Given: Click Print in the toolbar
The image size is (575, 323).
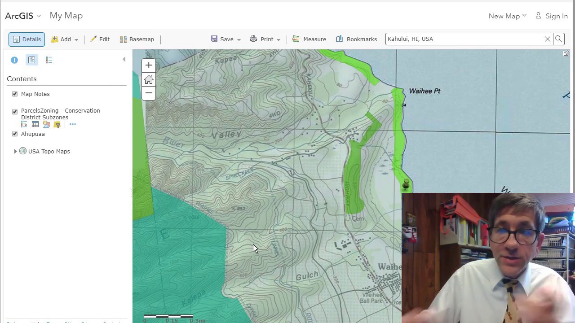Looking at the screenshot, I should (262, 39).
